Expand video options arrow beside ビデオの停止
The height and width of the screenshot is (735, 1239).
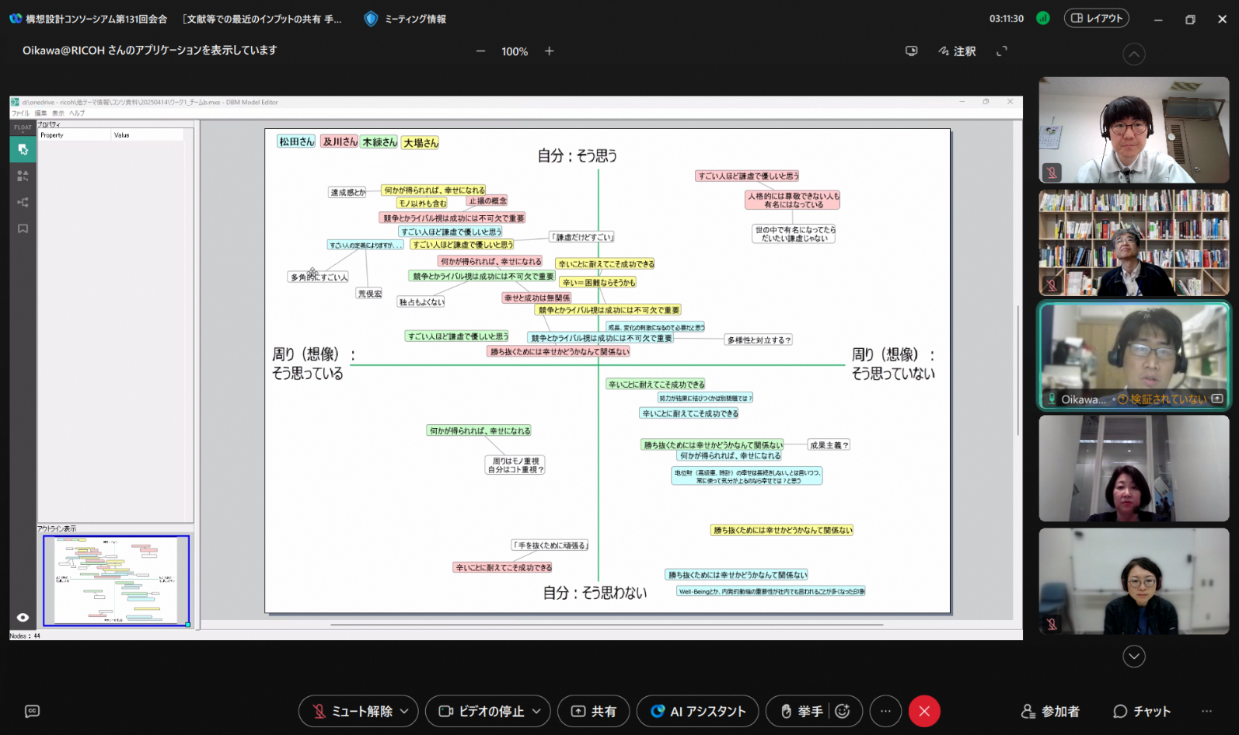tap(536, 711)
